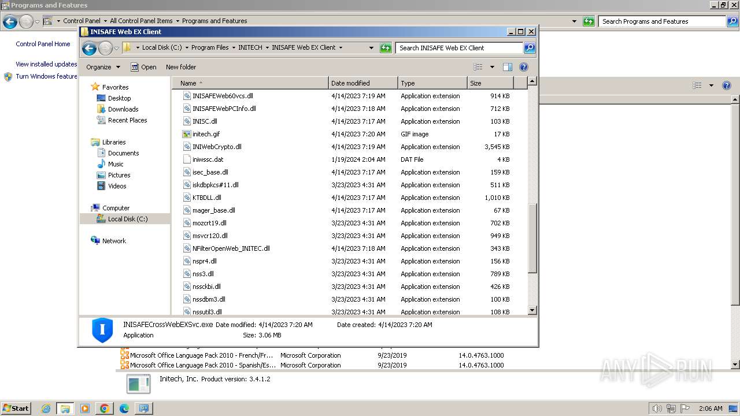The height and width of the screenshot is (416, 740).
Task: Toggle the preview pane icon
Action: (x=507, y=67)
